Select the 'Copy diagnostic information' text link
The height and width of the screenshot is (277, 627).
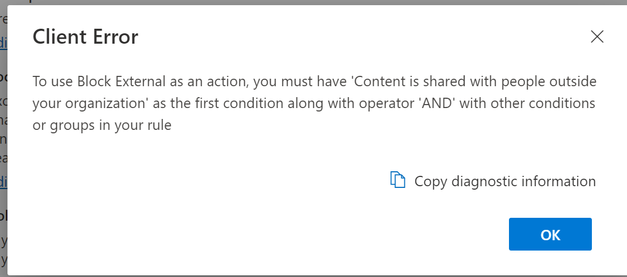tap(505, 182)
